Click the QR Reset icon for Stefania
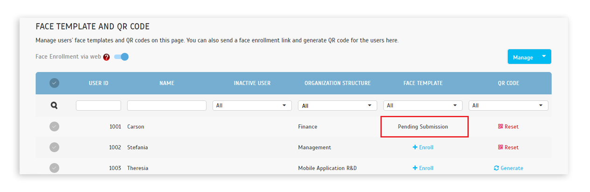The height and width of the screenshot is (192, 590). (500, 147)
